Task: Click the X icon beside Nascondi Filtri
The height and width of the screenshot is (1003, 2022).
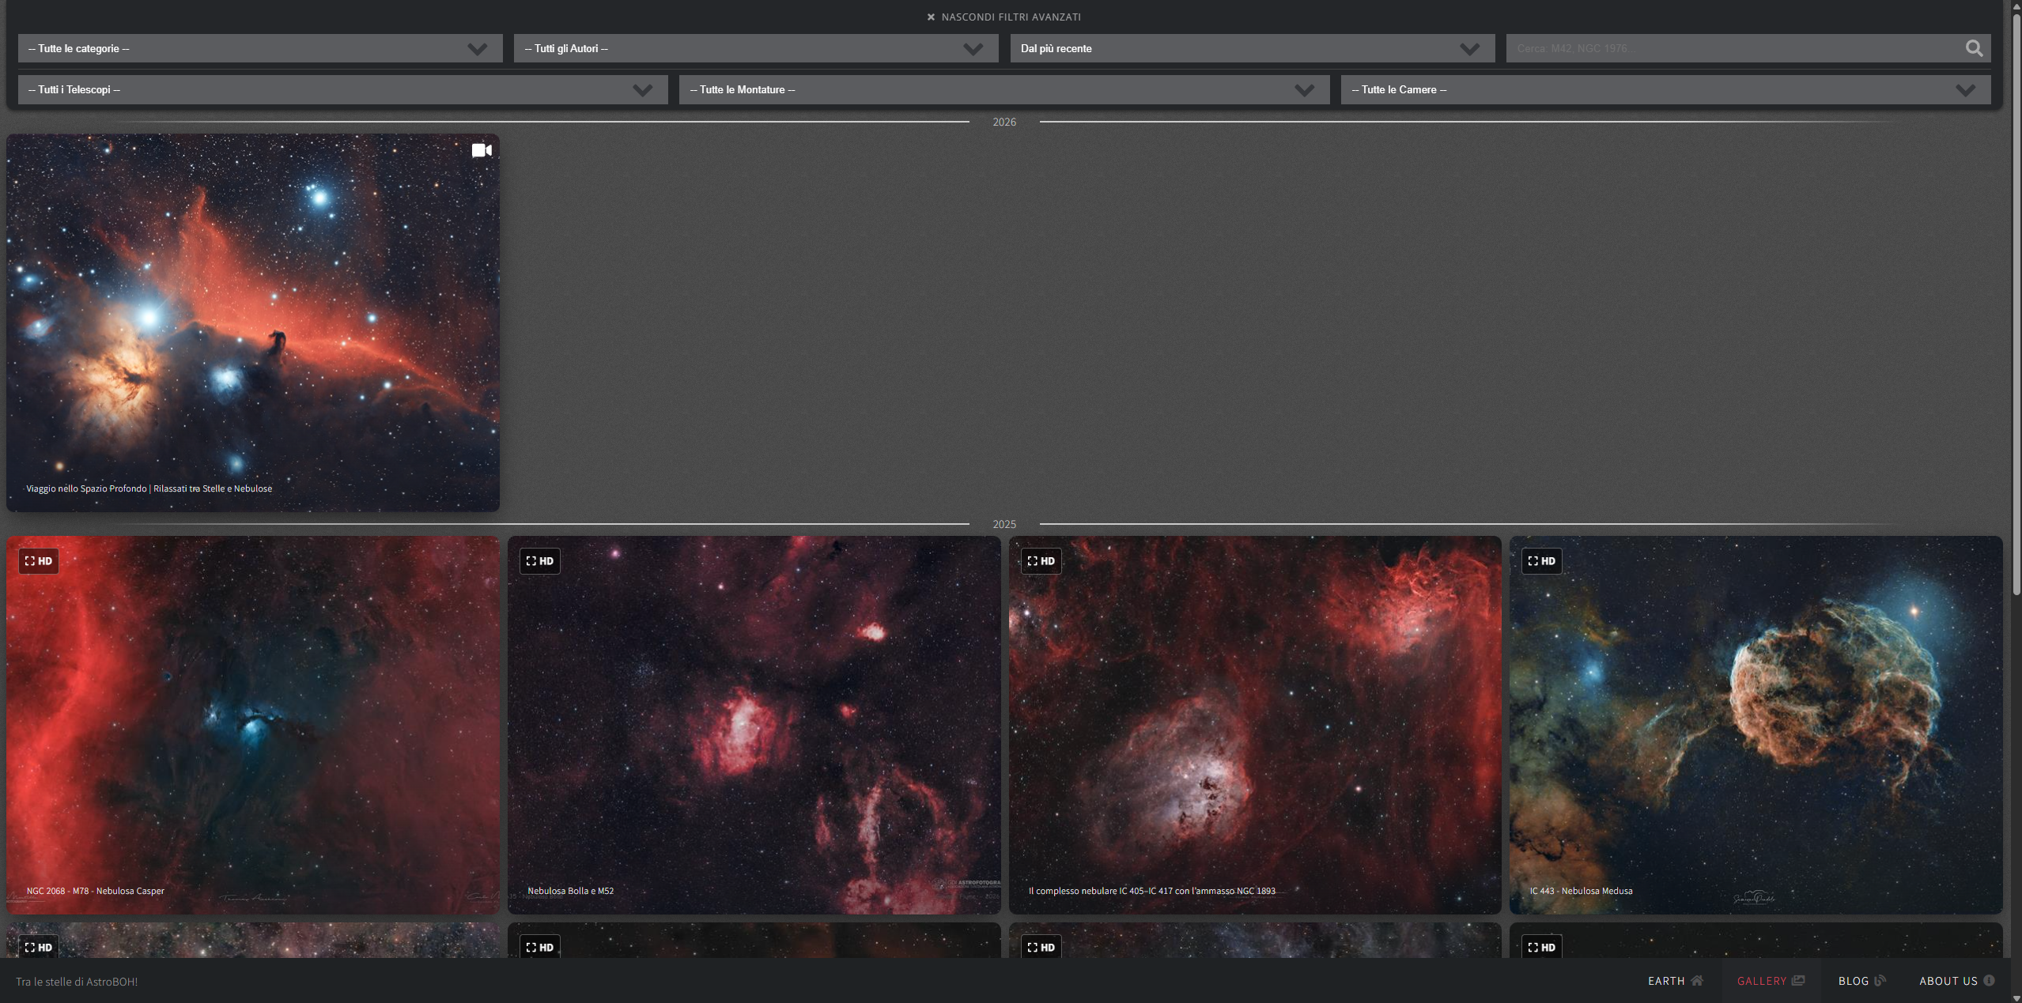Action: pyautogui.click(x=931, y=17)
